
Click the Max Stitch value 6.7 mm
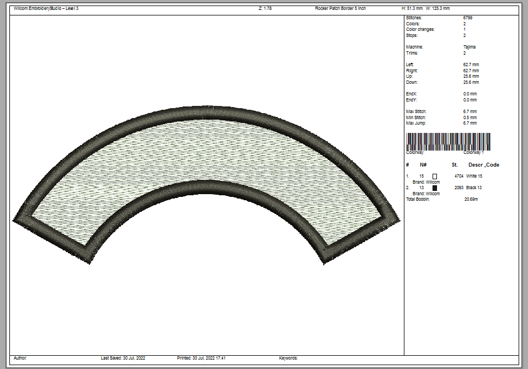(470, 112)
